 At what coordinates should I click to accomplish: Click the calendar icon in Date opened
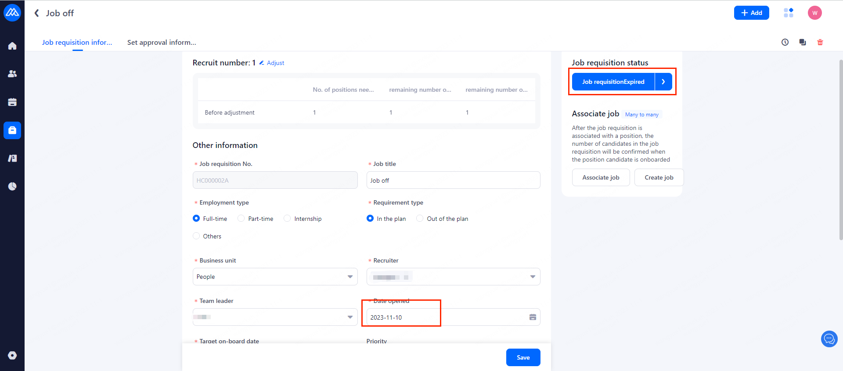(533, 317)
